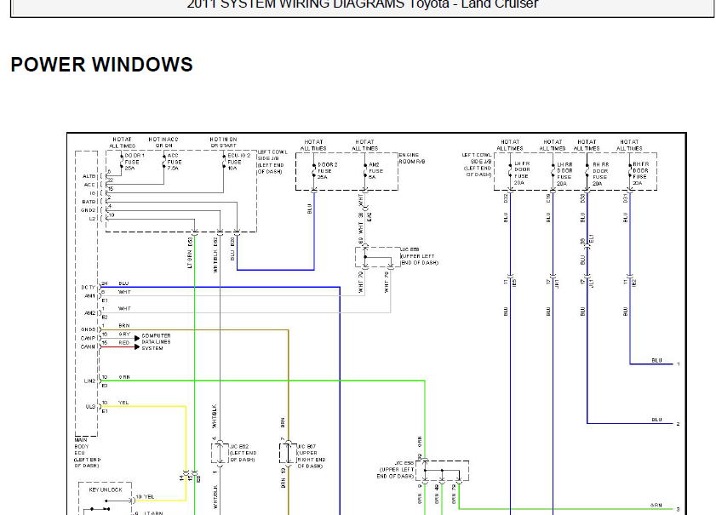716x515 pixels.
Task: Click the 'AM1' pin label
Action: coord(90,296)
